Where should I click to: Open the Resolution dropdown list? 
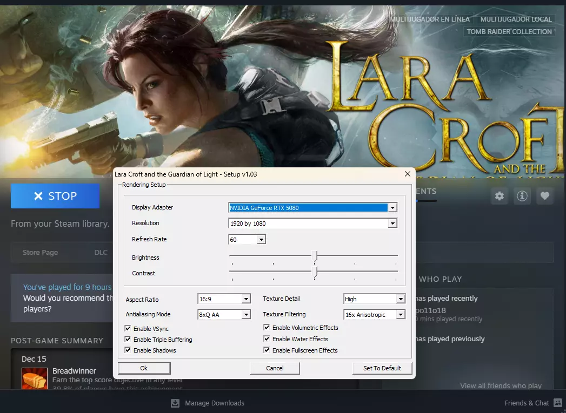[393, 224]
